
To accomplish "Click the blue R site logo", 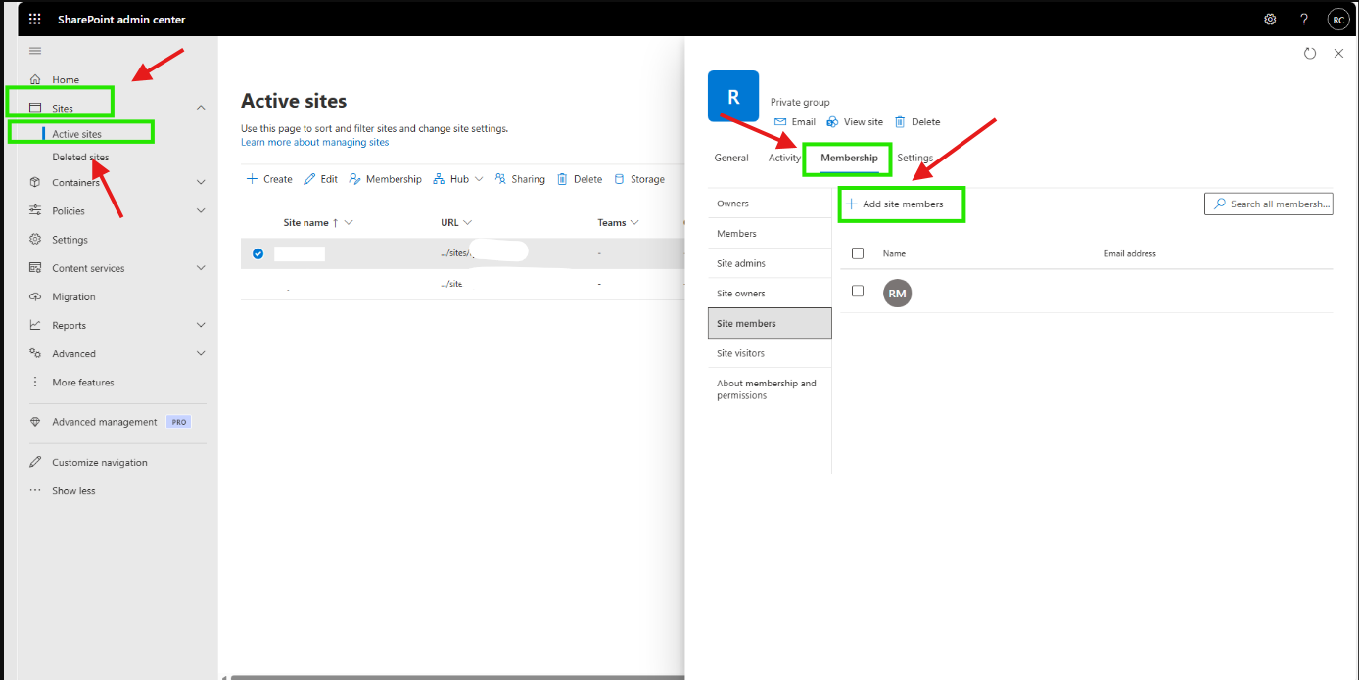I will click(733, 96).
